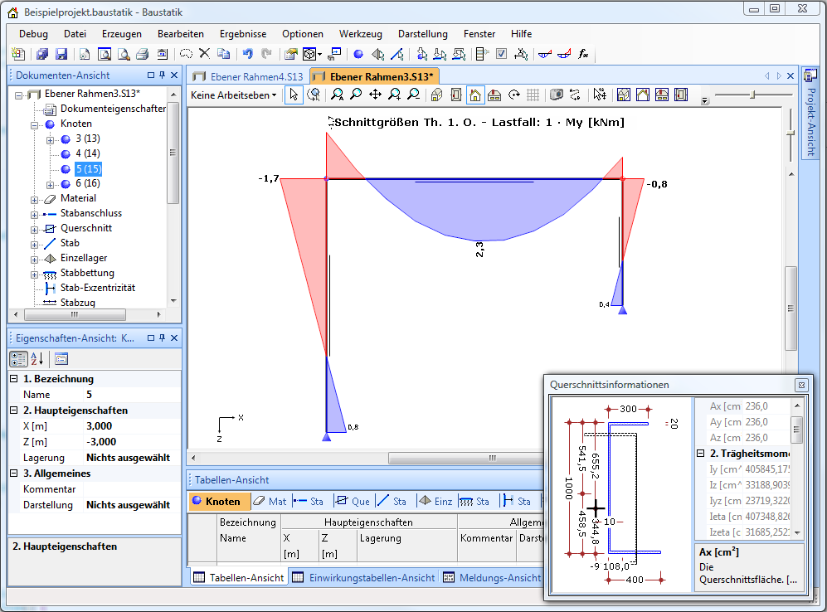Collapse the 1. Bezeichnung property group
The height and width of the screenshot is (612, 827).
(x=14, y=378)
